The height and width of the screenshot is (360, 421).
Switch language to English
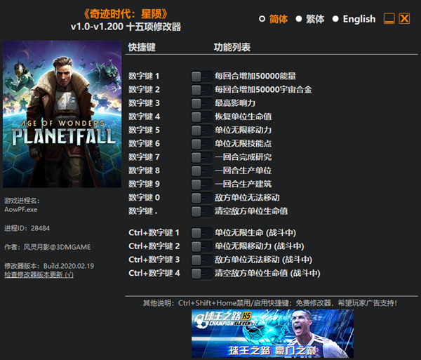click(x=336, y=19)
